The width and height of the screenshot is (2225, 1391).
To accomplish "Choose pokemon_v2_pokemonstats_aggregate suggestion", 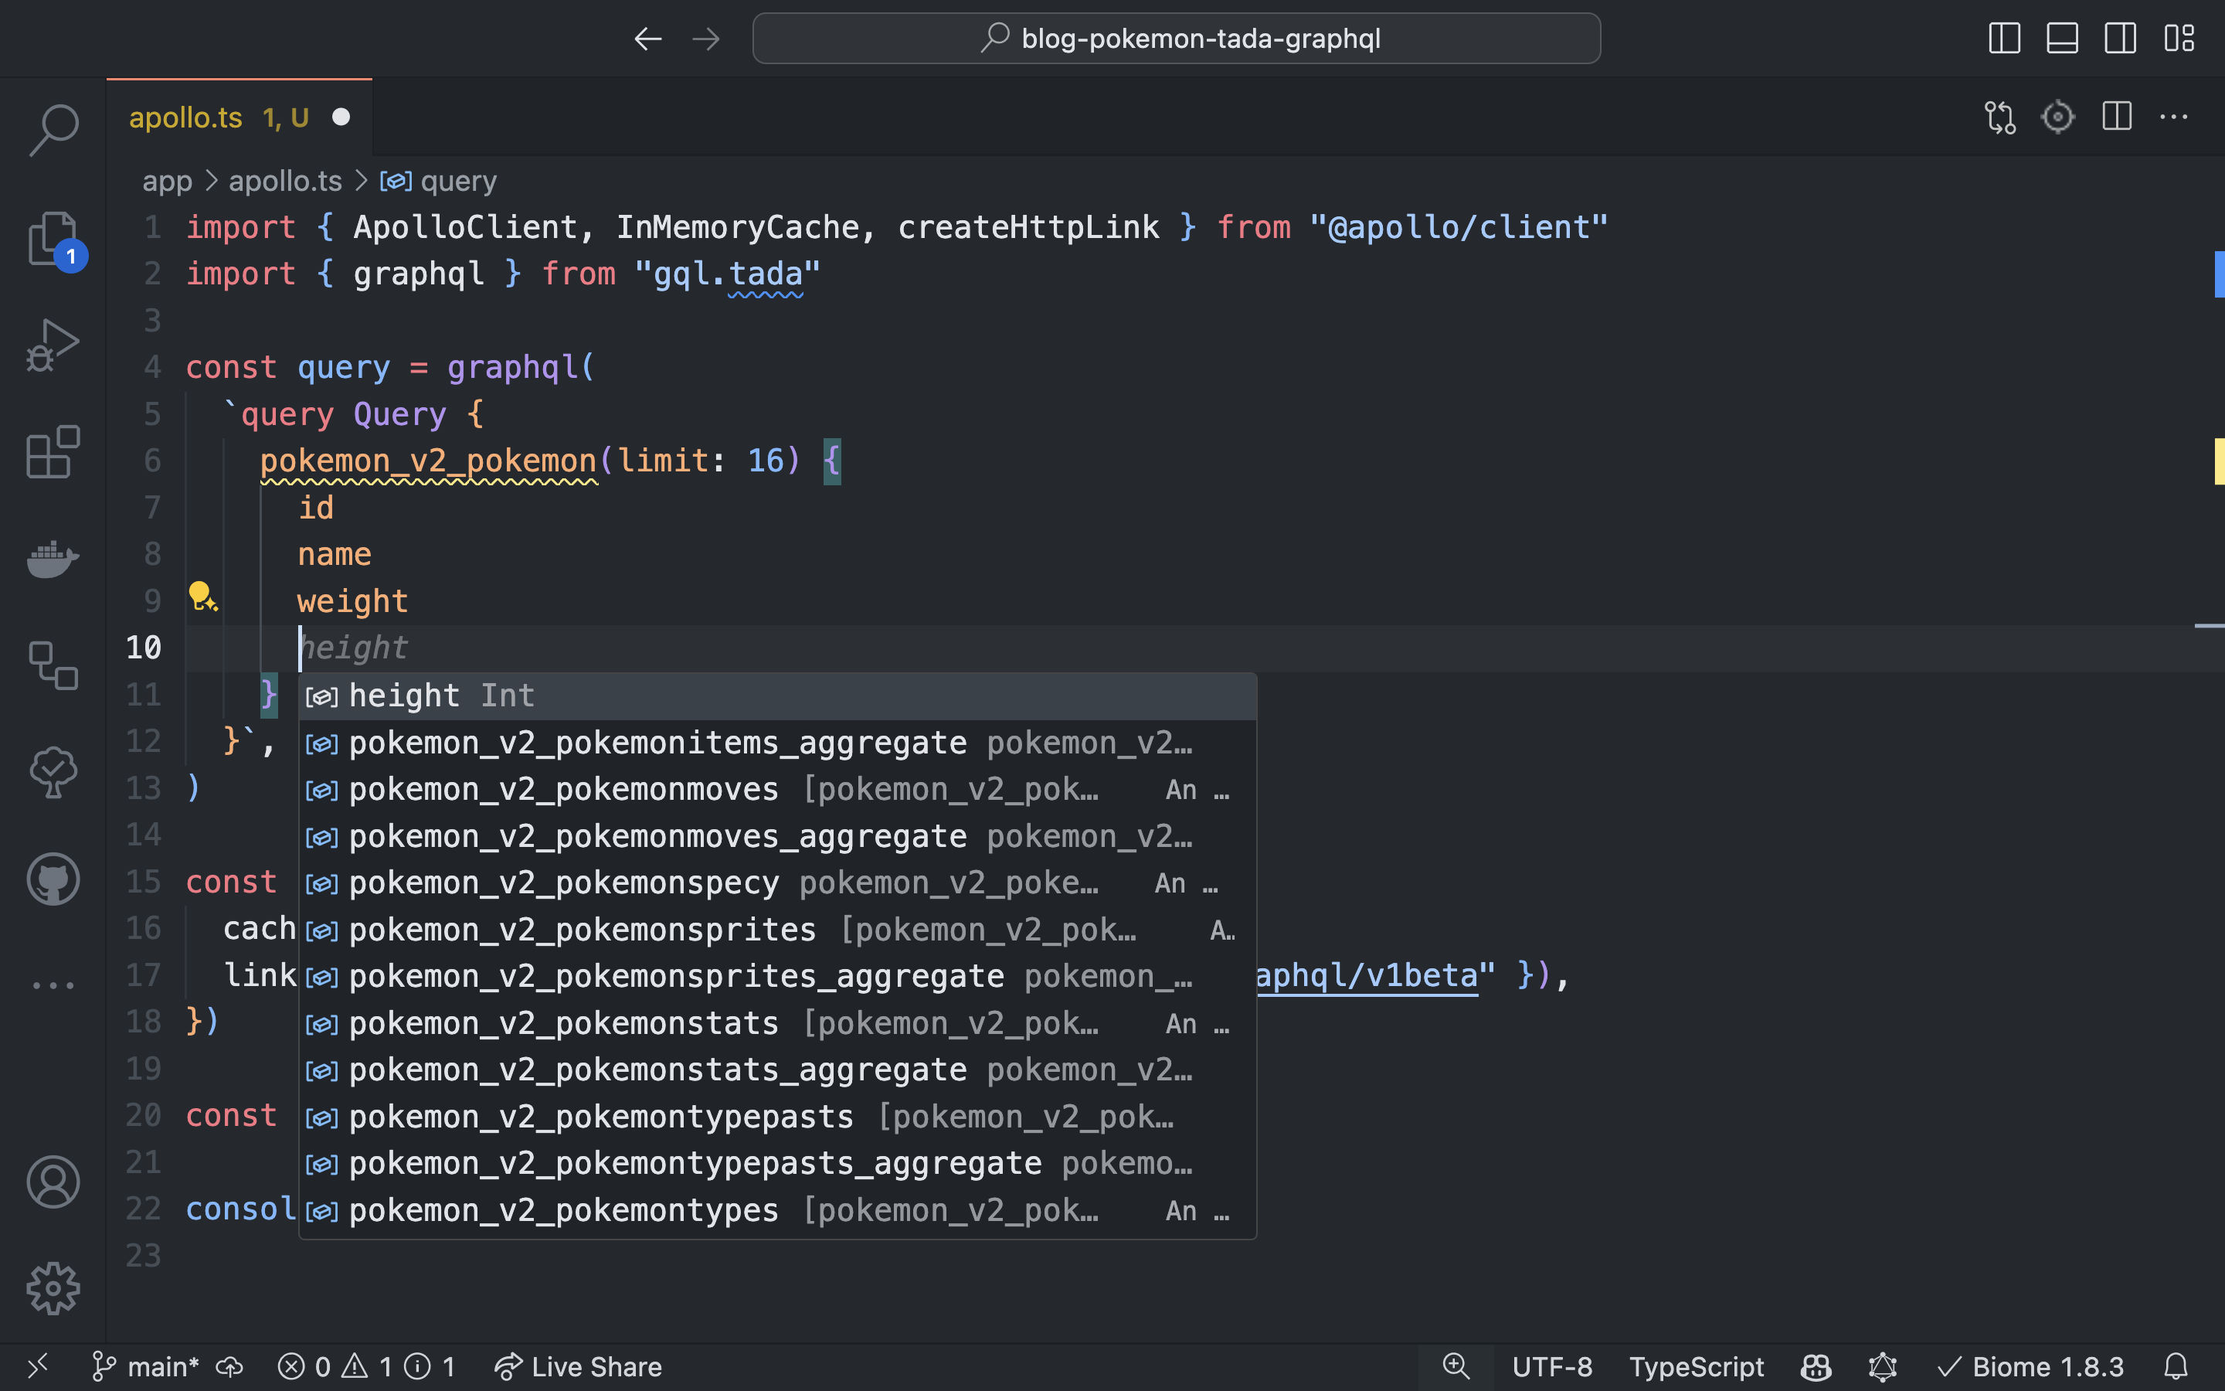I will click(x=777, y=1071).
